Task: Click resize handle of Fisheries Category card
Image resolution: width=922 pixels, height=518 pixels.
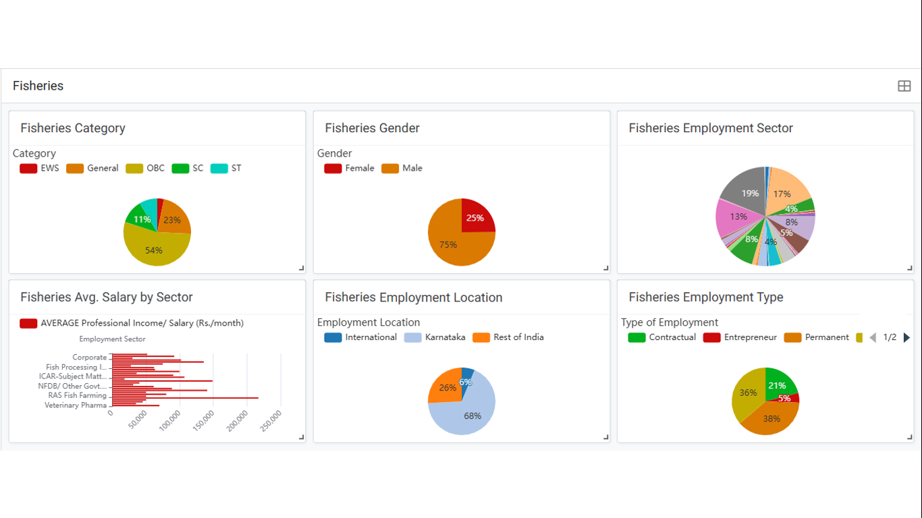Action: [301, 268]
